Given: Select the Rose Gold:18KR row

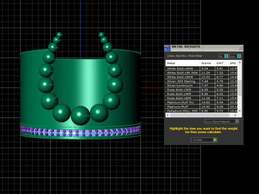Looking at the screenshot, I should click(x=202, y=98).
